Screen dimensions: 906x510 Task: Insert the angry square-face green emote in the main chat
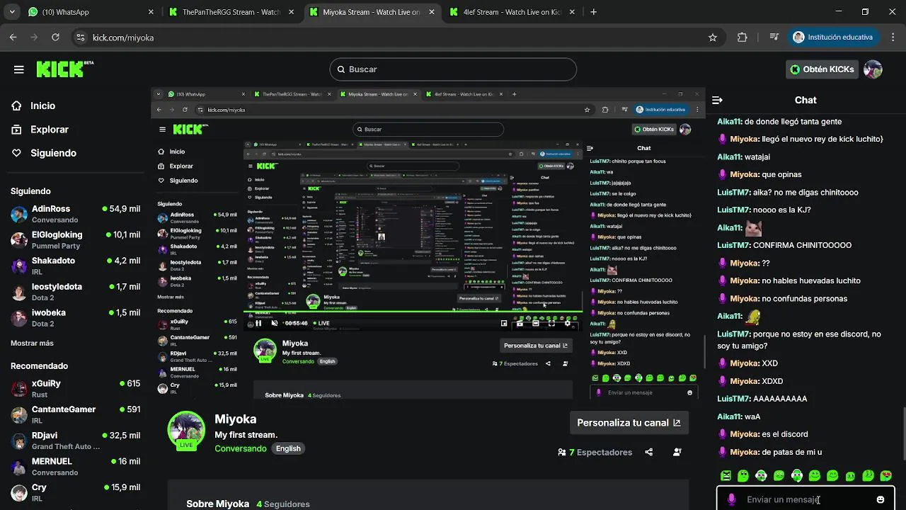coord(726,475)
